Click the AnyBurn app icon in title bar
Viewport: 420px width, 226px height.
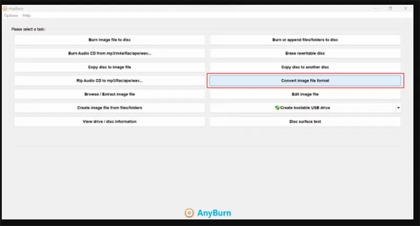[5, 8]
